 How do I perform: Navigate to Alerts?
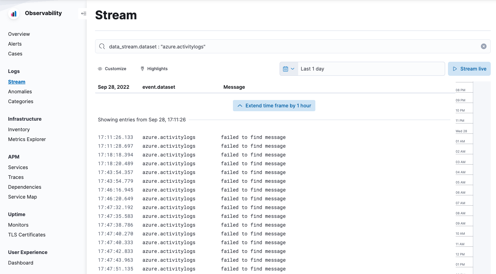coord(15,44)
